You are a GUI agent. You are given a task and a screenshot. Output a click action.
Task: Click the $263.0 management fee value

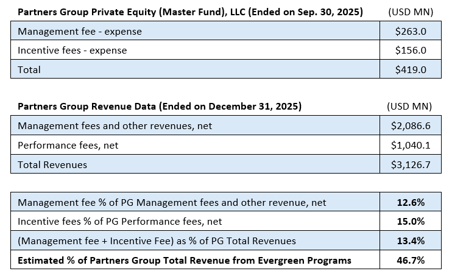(410, 31)
